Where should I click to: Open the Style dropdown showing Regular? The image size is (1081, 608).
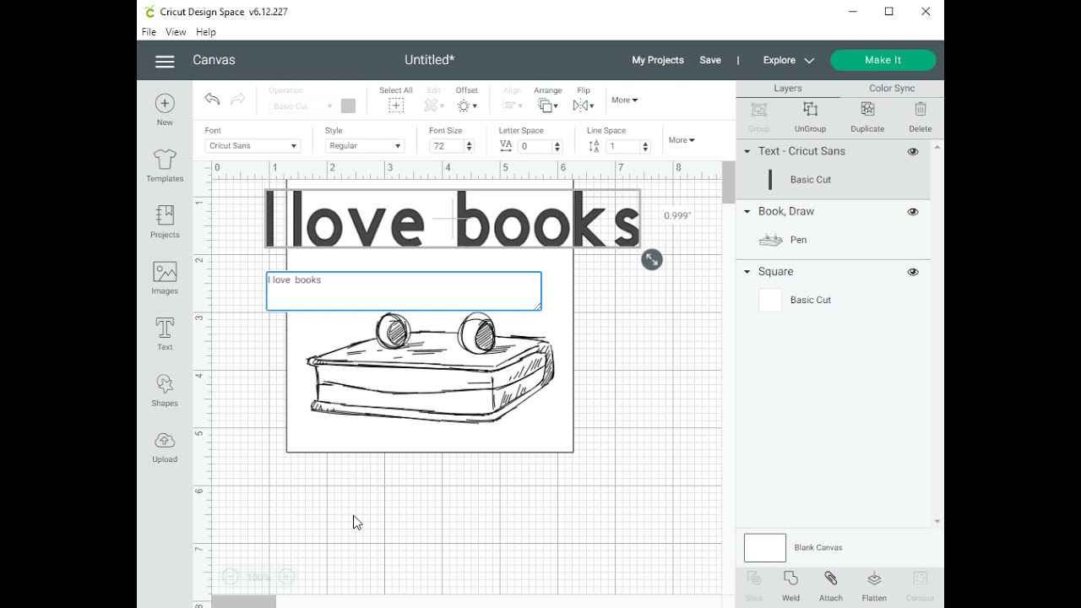click(x=365, y=146)
